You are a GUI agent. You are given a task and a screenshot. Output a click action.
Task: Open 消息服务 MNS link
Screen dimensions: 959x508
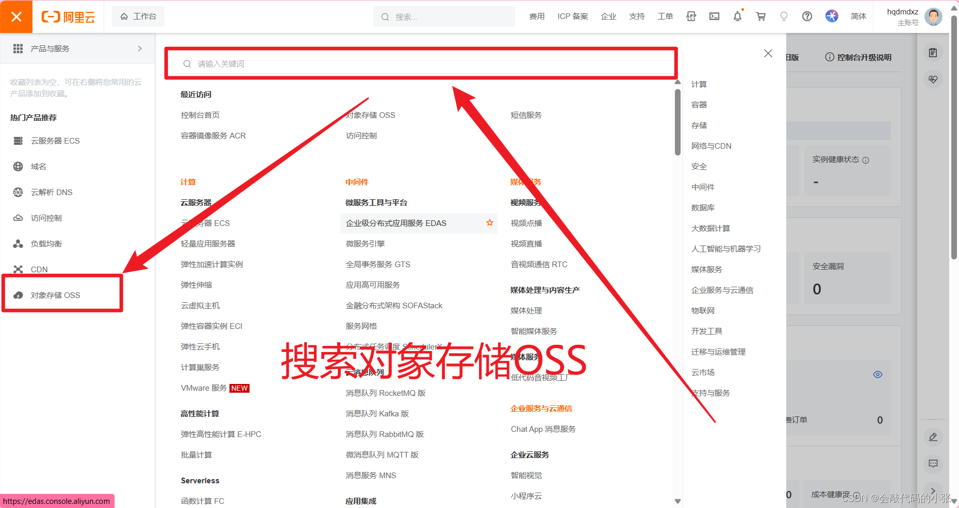pyautogui.click(x=371, y=476)
